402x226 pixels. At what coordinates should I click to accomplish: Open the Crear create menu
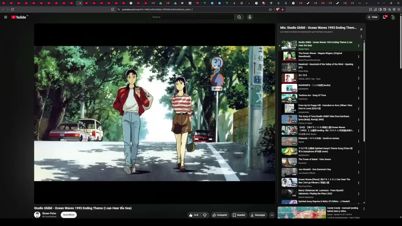[372, 17]
